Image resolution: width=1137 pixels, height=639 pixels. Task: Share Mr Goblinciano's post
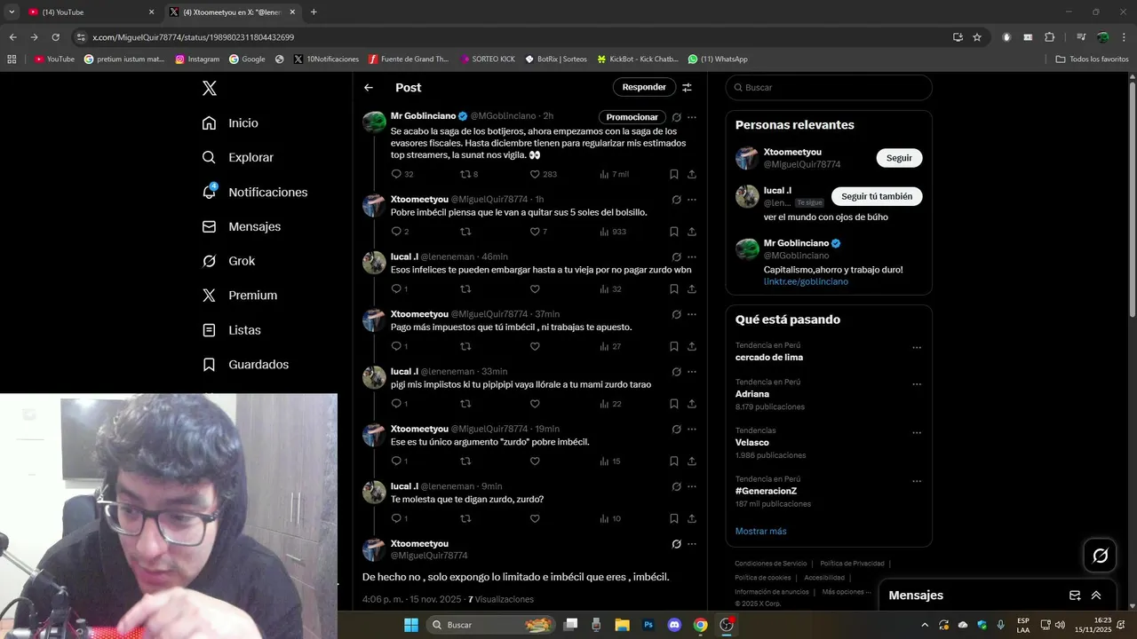tap(692, 174)
